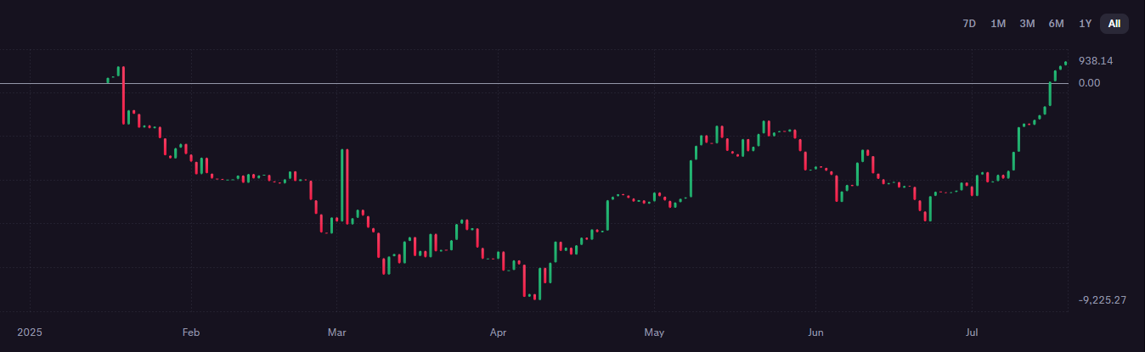Click the 938.14 price label

pos(1095,61)
